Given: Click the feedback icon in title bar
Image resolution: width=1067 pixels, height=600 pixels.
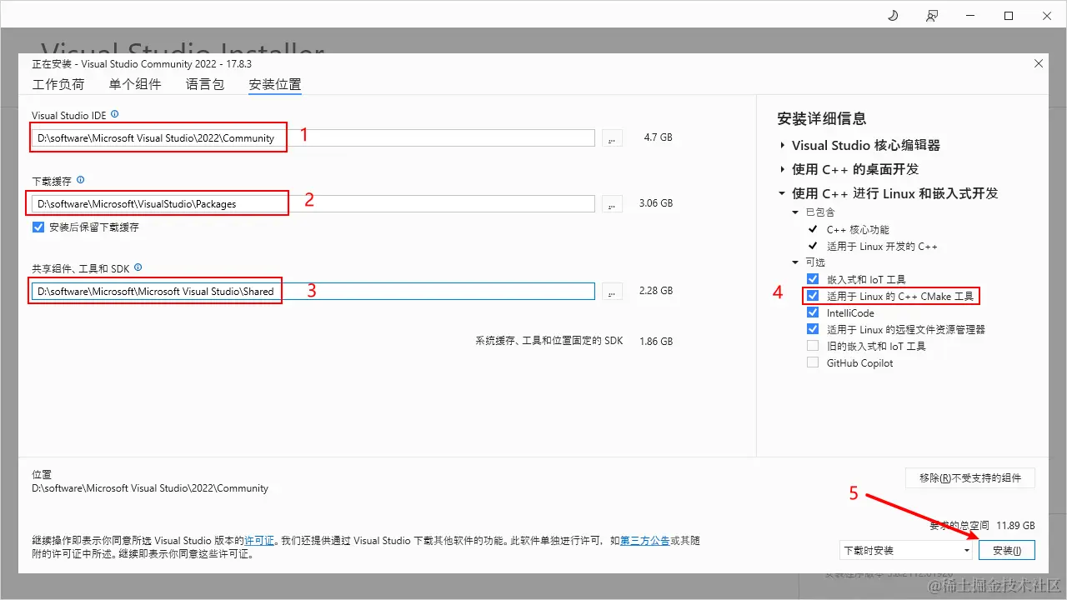Looking at the screenshot, I should pyautogui.click(x=931, y=16).
